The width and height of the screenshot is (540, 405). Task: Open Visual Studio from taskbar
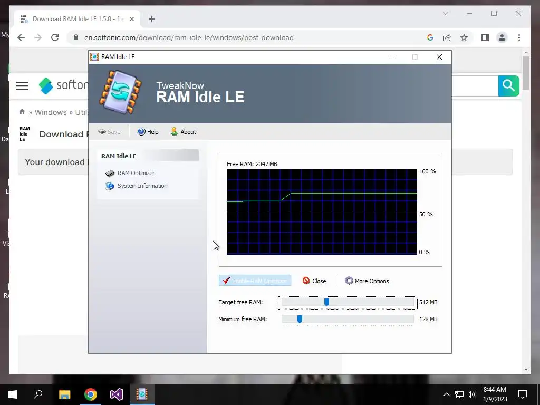(117, 394)
